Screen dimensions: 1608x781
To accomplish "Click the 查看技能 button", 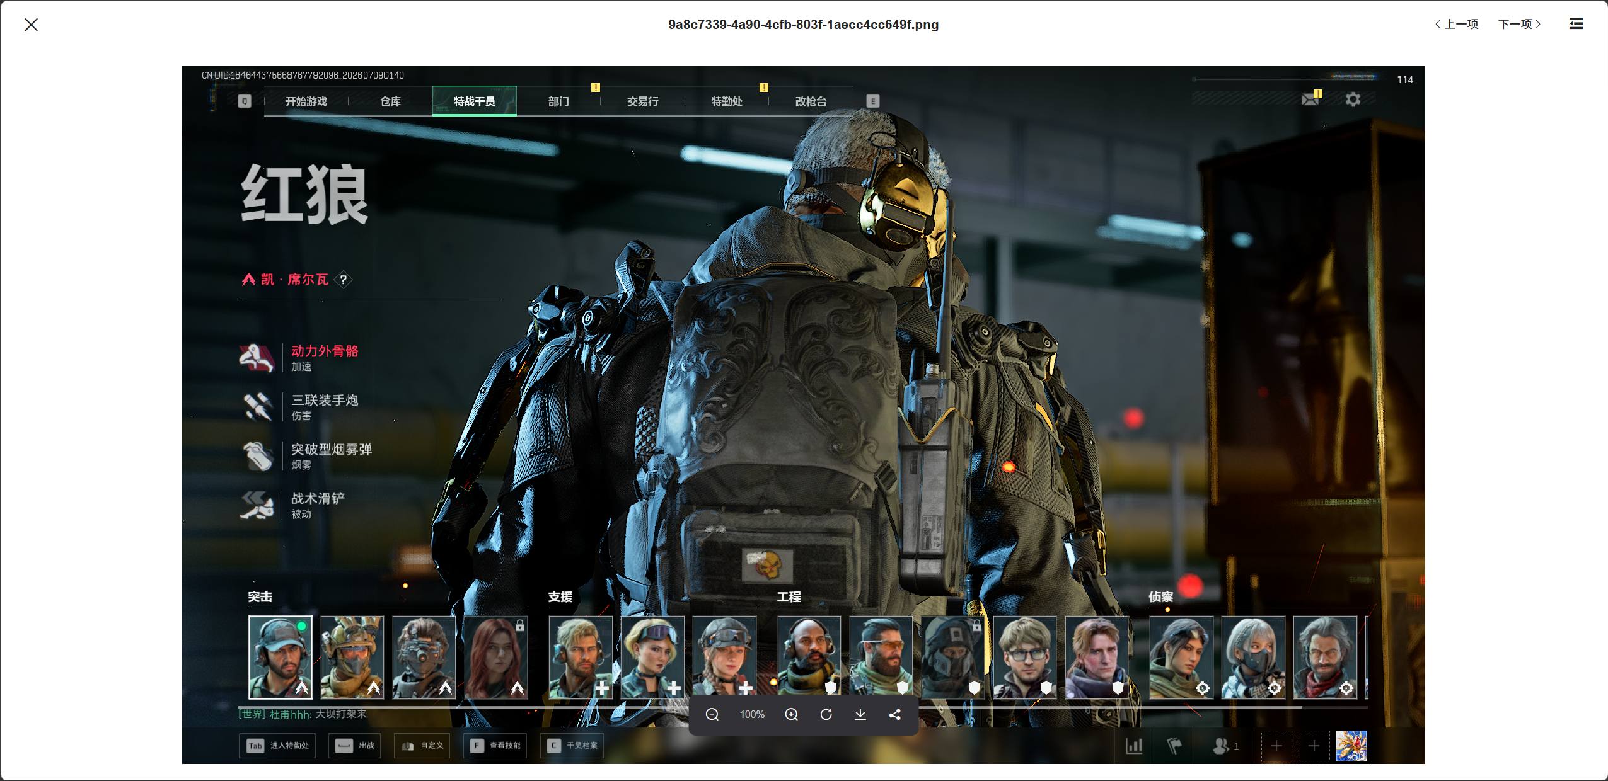I will click(x=495, y=746).
